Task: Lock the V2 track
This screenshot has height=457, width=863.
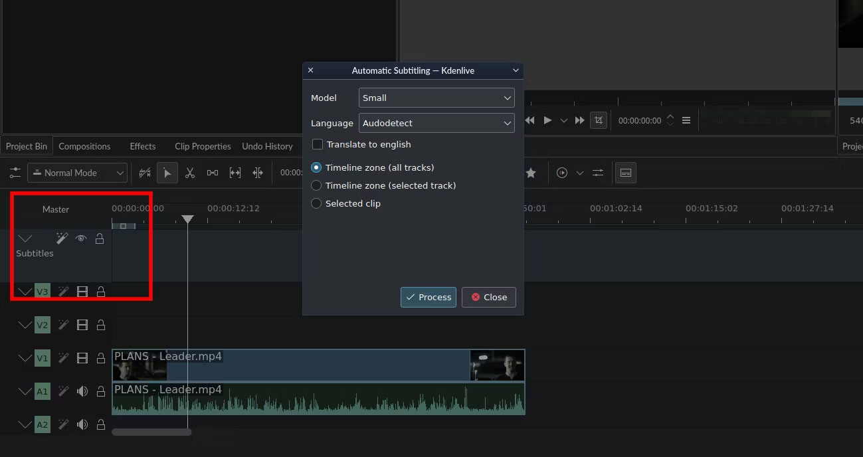Action: [101, 325]
